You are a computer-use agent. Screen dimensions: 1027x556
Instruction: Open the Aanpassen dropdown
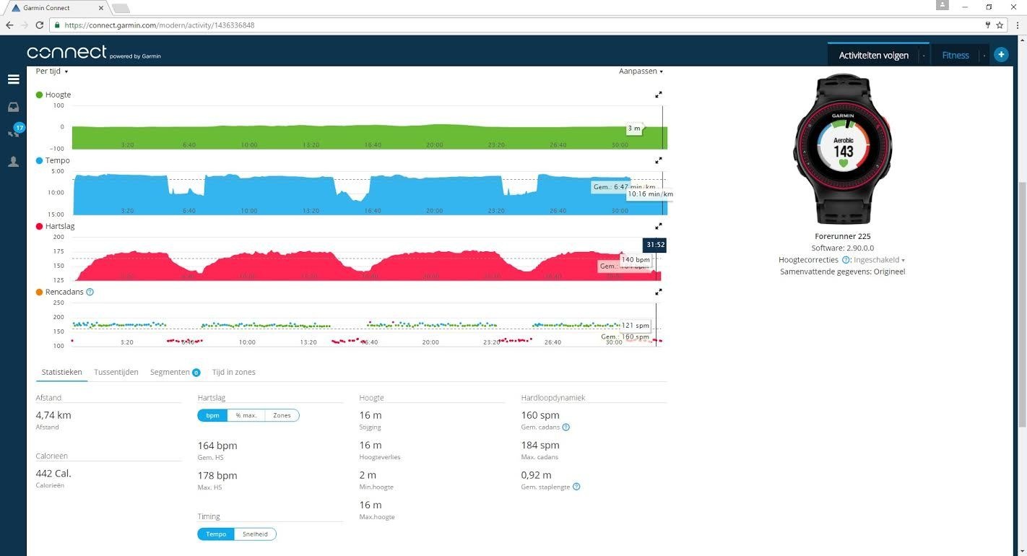pyautogui.click(x=641, y=71)
